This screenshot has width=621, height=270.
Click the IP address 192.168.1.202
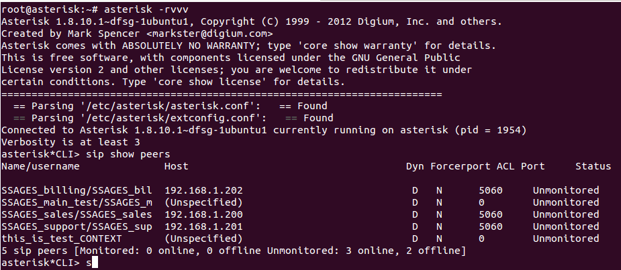(x=203, y=190)
